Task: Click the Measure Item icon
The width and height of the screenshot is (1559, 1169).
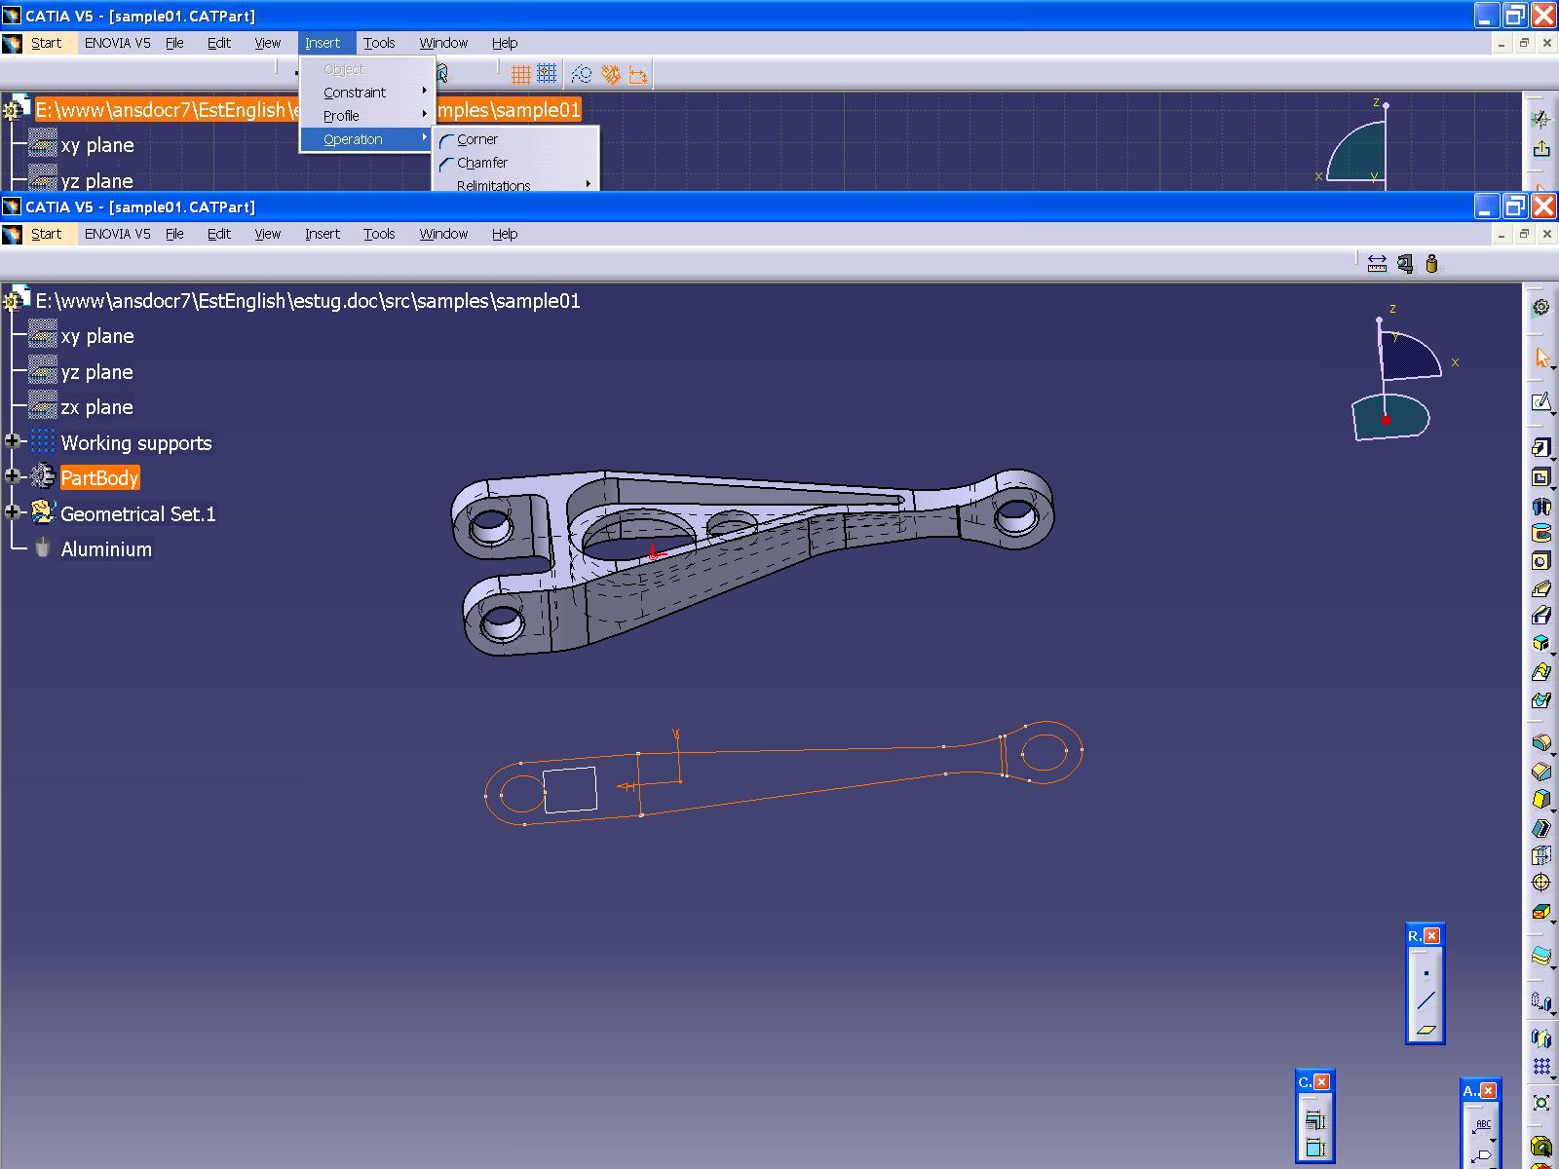Action: pos(1404,264)
